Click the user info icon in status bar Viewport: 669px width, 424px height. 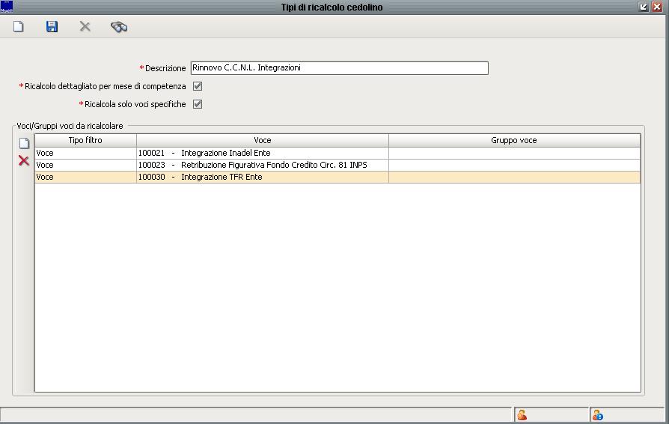pos(597,414)
